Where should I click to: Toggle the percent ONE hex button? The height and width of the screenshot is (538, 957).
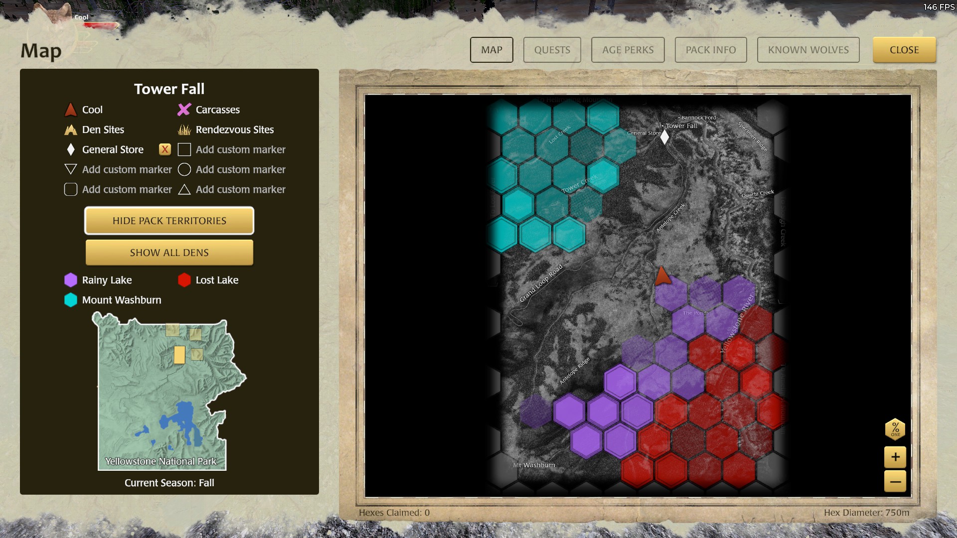[x=895, y=429]
